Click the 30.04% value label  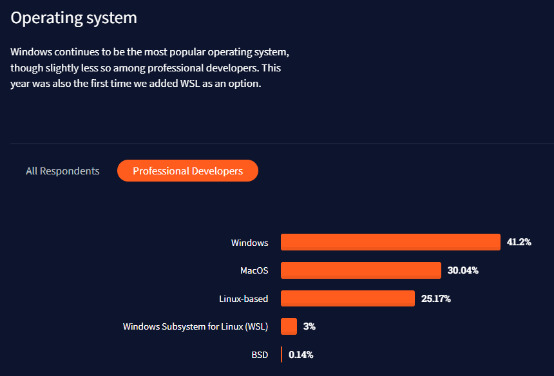[x=463, y=270]
